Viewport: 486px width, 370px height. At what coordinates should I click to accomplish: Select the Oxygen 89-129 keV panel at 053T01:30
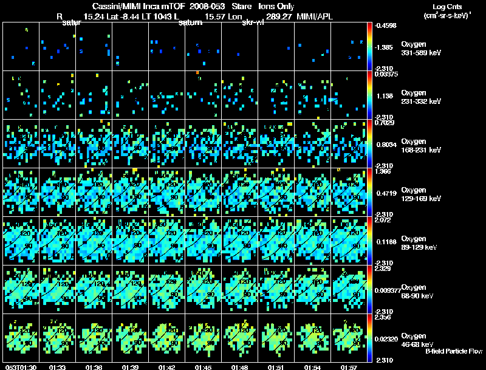pyautogui.click(x=21, y=241)
